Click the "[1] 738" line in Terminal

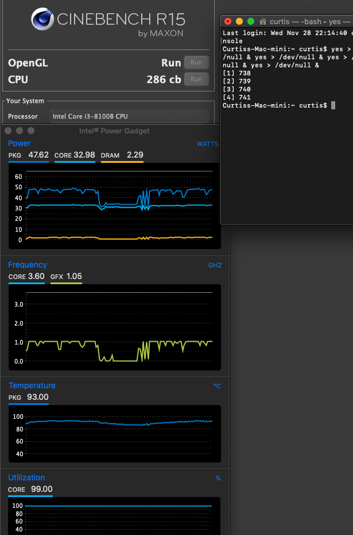coord(236,74)
